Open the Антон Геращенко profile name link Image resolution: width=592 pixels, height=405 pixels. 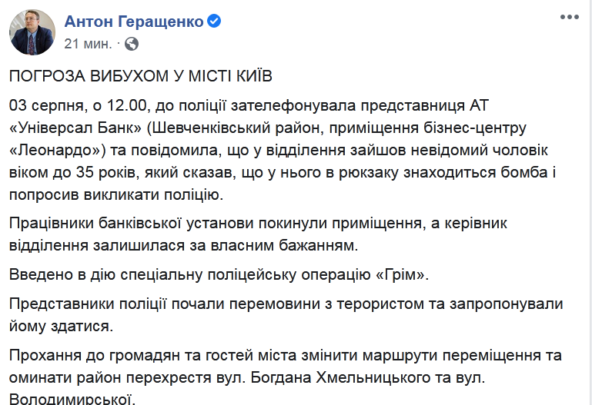click(x=134, y=22)
